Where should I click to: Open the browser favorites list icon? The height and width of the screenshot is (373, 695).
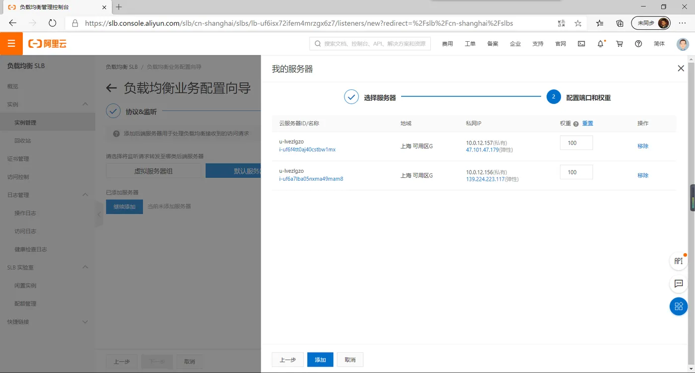600,23
